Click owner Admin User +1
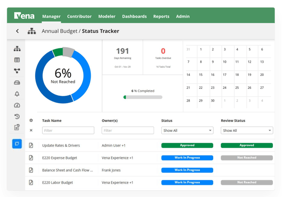The width and height of the screenshot is (282, 197). point(113,145)
